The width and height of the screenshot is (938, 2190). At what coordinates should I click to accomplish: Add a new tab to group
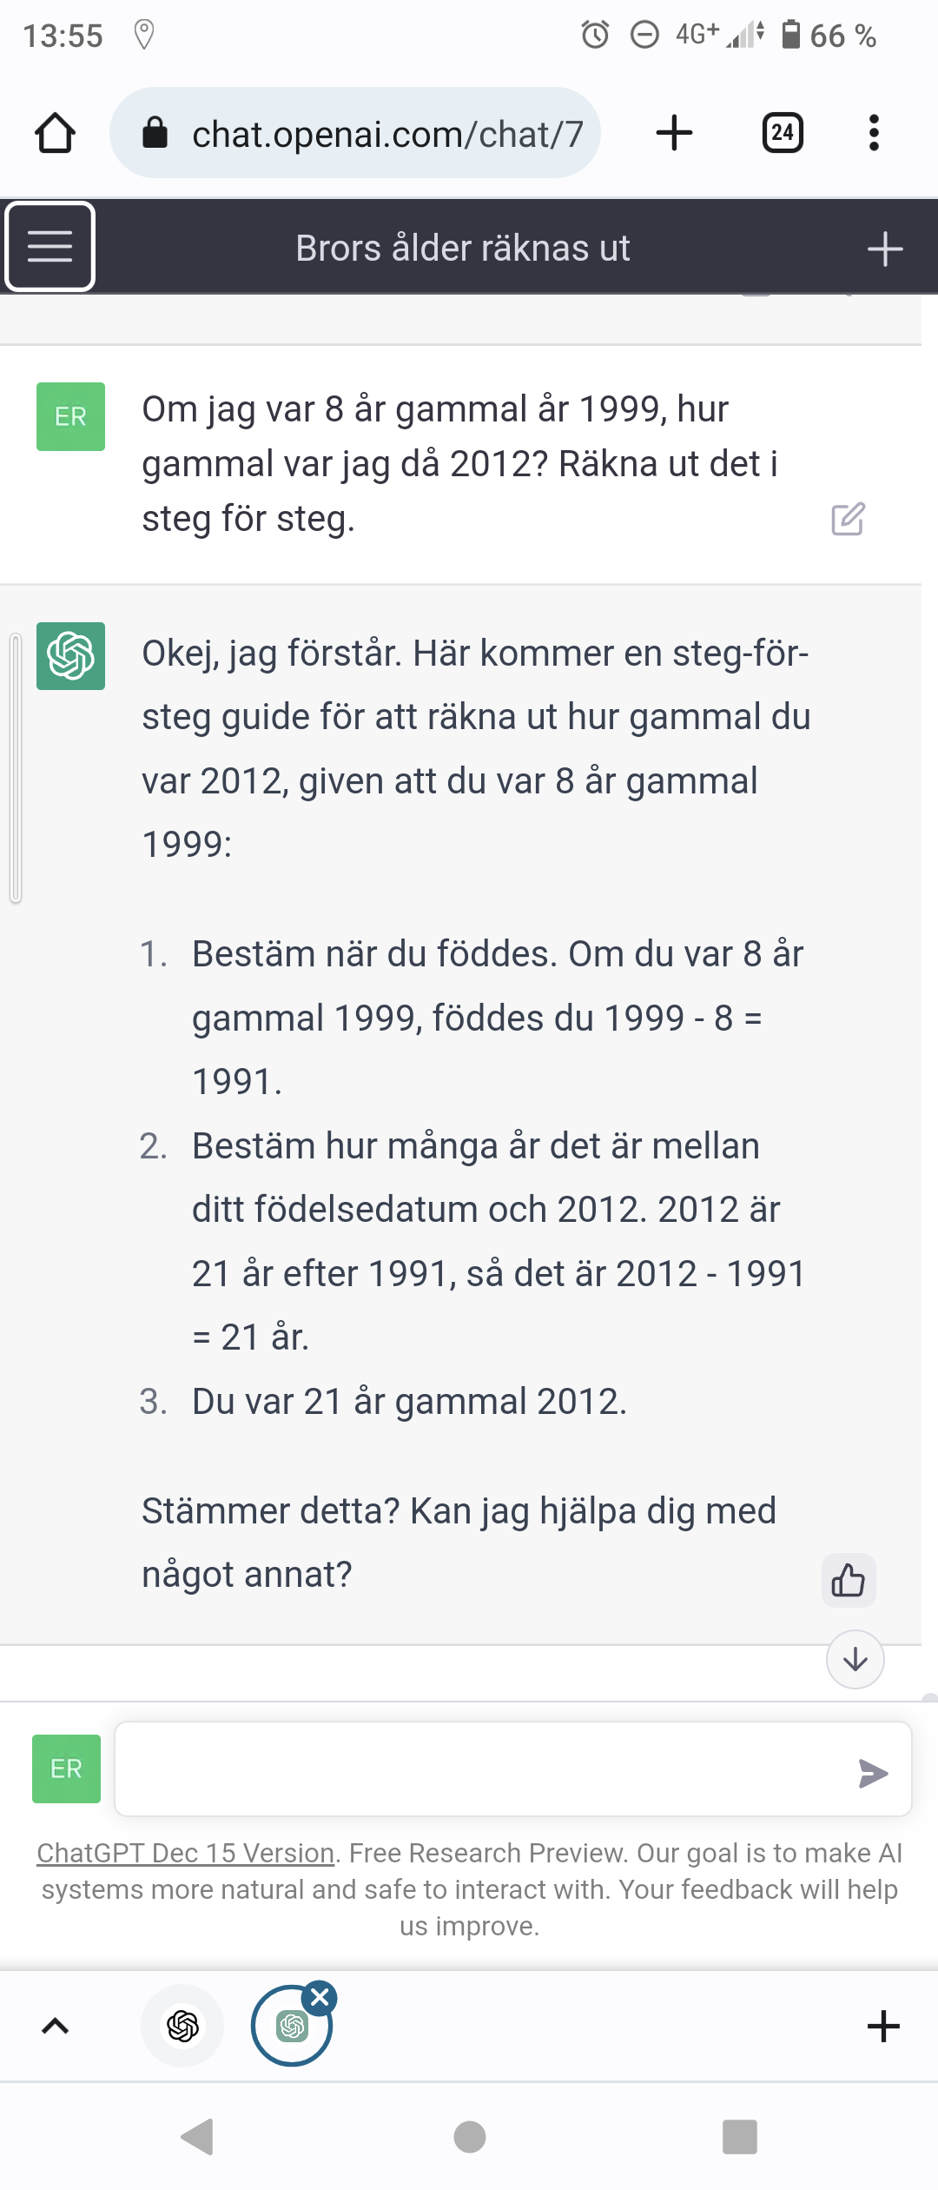tap(882, 2027)
